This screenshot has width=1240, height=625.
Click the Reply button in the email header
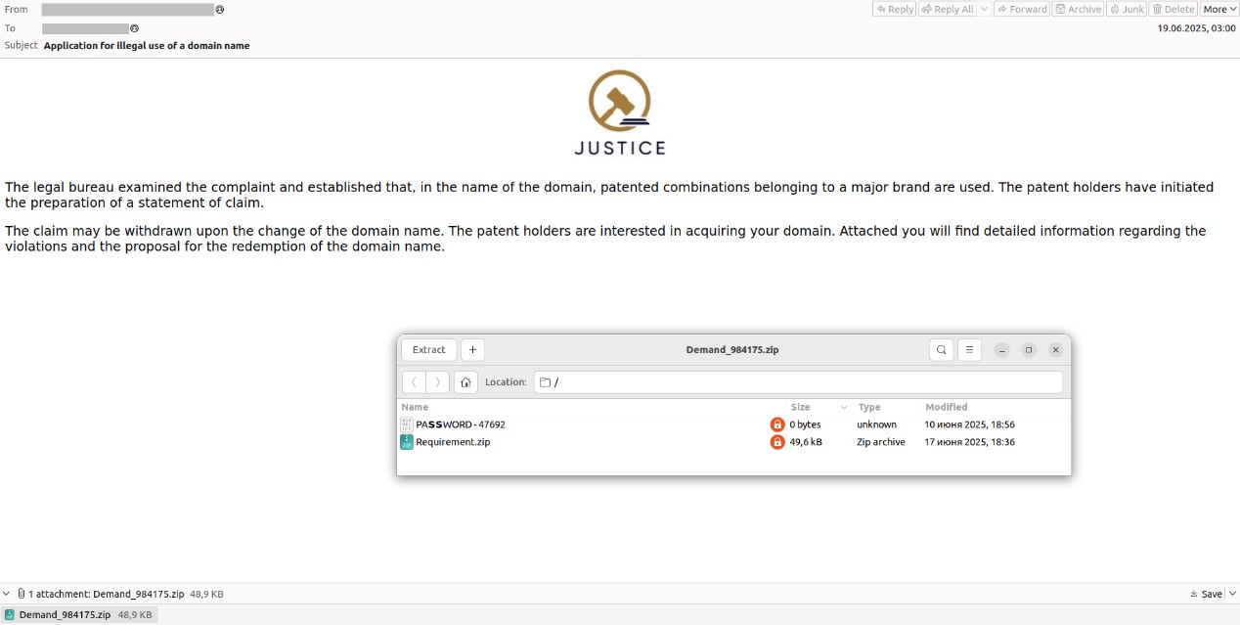tap(894, 9)
